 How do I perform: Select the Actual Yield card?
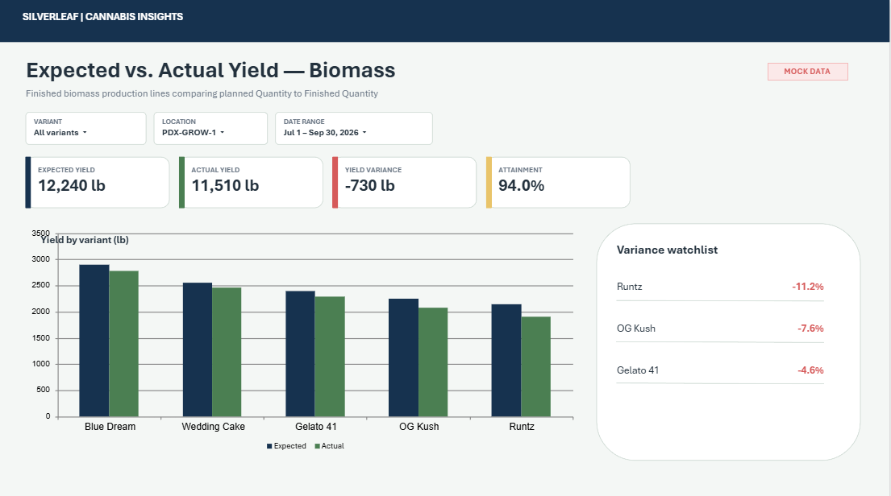pos(251,183)
